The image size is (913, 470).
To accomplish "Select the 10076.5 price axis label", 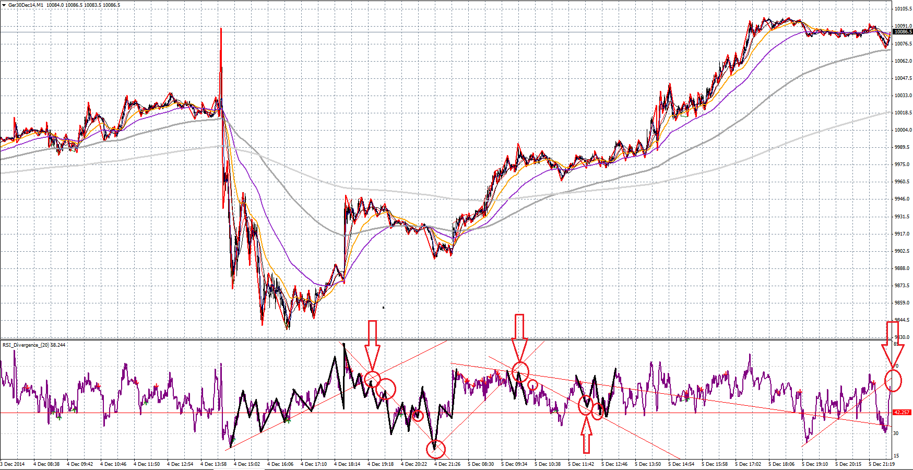I will [904, 44].
